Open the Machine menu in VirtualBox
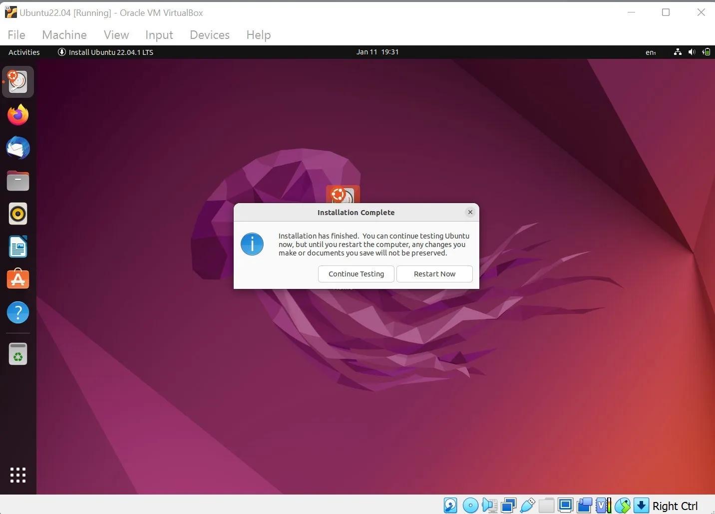This screenshot has width=715, height=514. (64, 34)
